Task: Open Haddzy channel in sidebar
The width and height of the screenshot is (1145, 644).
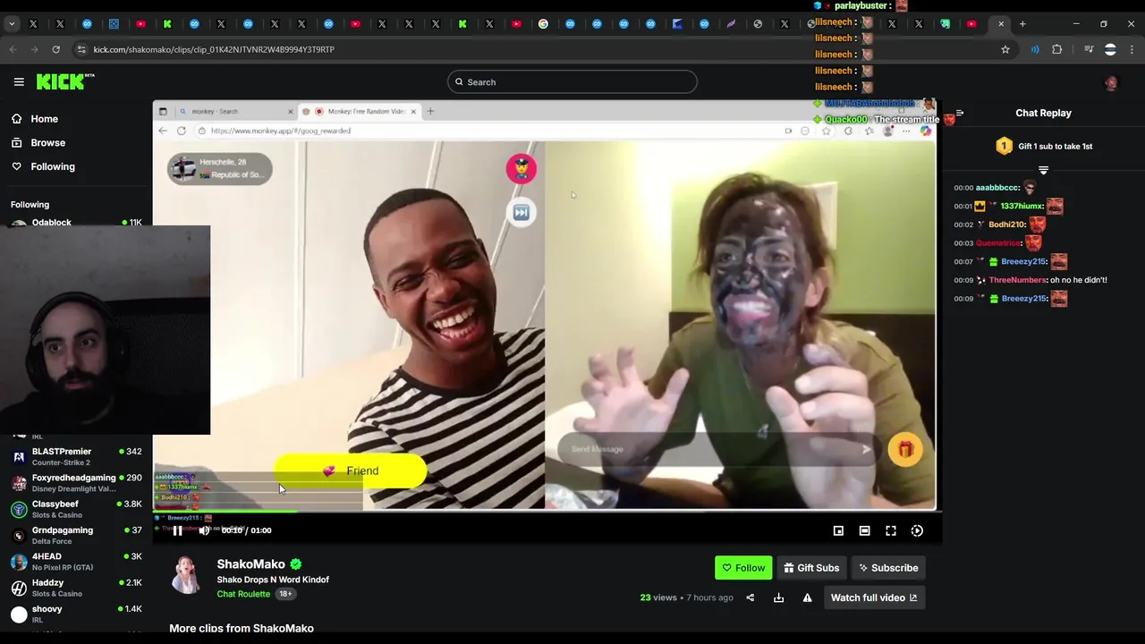Action: pyautogui.click(x=76, y=588)
